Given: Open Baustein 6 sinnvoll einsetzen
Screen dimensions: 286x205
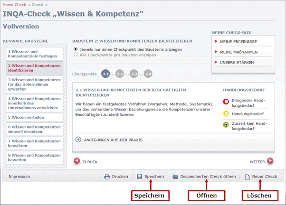Looking at the screenshot, I should point(35,129).
